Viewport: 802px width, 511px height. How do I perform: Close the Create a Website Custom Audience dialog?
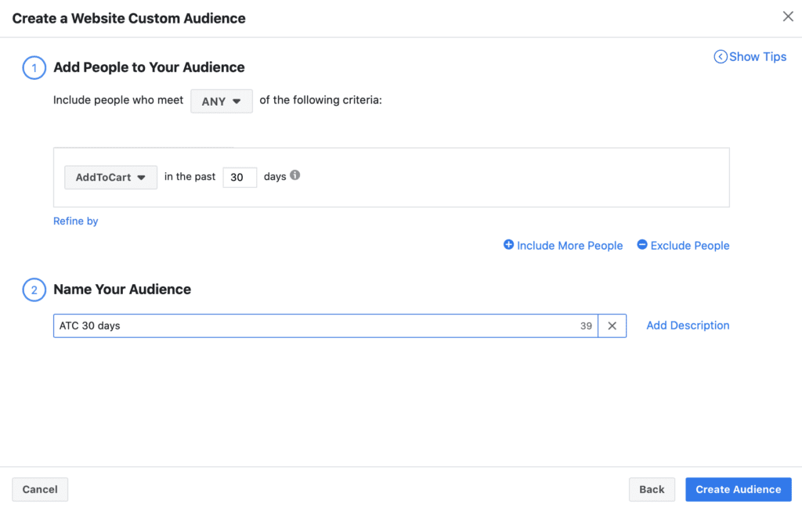(789, 16)
